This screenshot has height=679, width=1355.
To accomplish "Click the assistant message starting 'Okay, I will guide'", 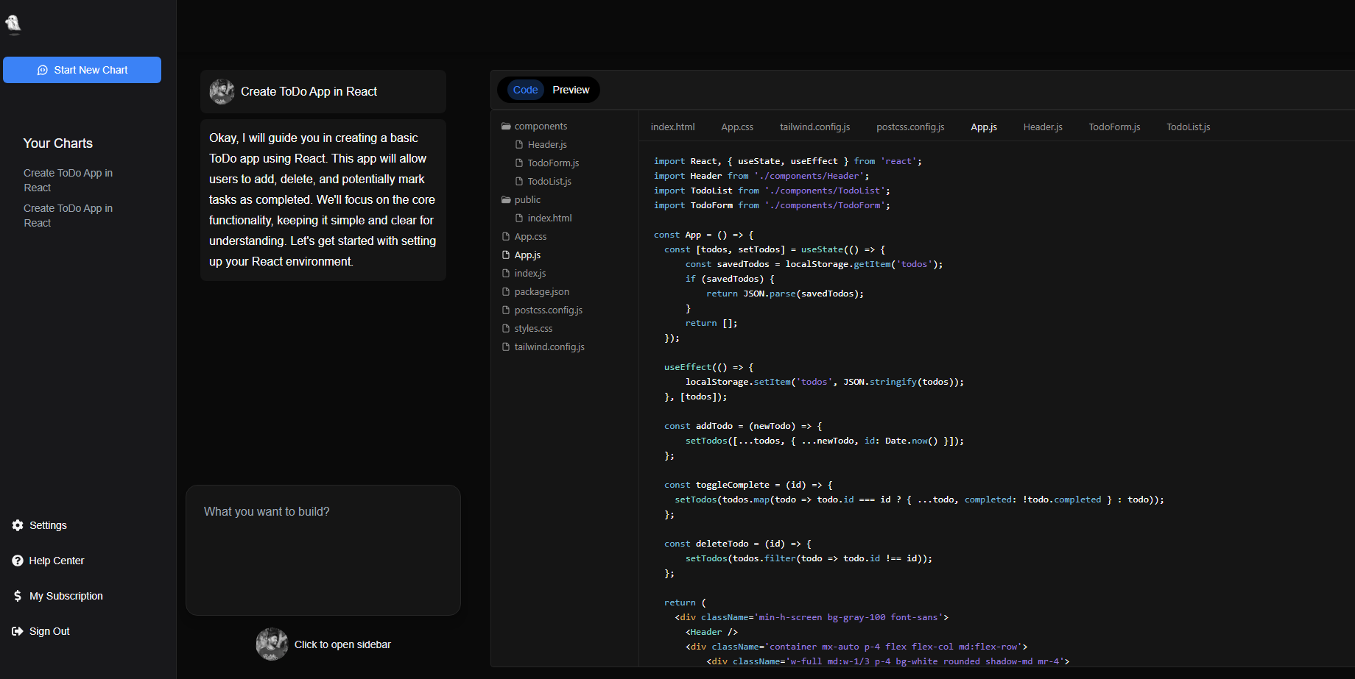I will click(323, 200).
